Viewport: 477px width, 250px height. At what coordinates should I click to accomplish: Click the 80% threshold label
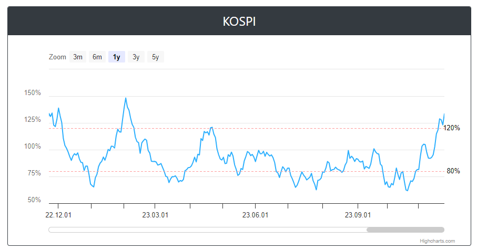(453, 171)
